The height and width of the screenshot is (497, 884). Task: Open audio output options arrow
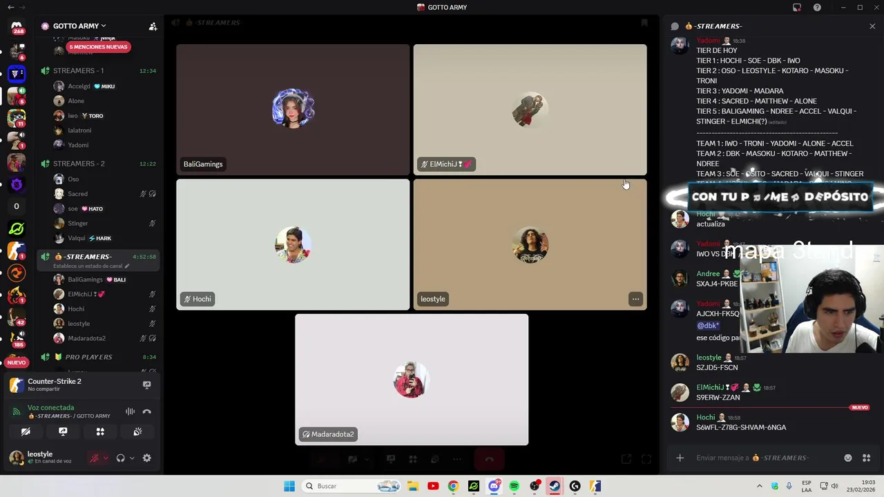click(132, 458)
